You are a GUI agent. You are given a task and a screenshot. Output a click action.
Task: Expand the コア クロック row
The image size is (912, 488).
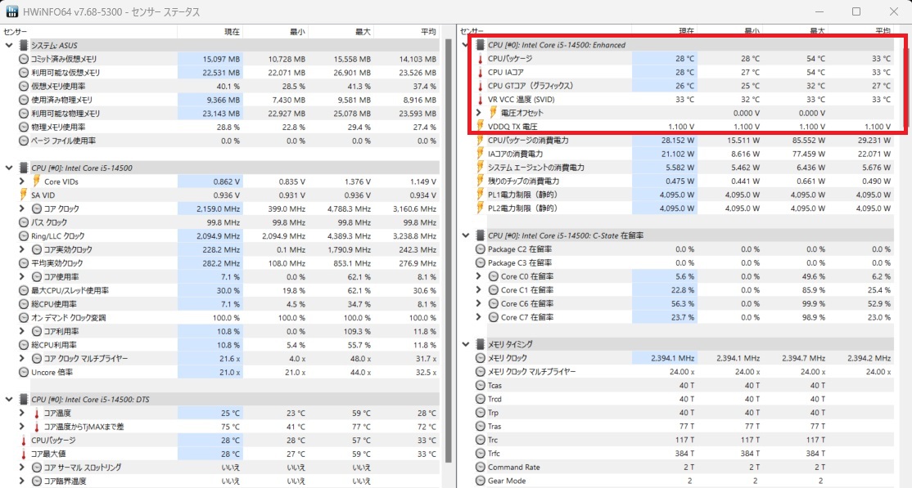(x=21, y=208)
